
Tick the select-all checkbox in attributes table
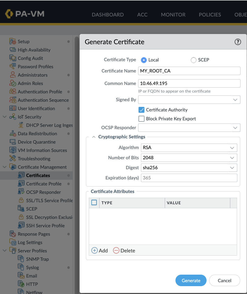coord(94,203)
